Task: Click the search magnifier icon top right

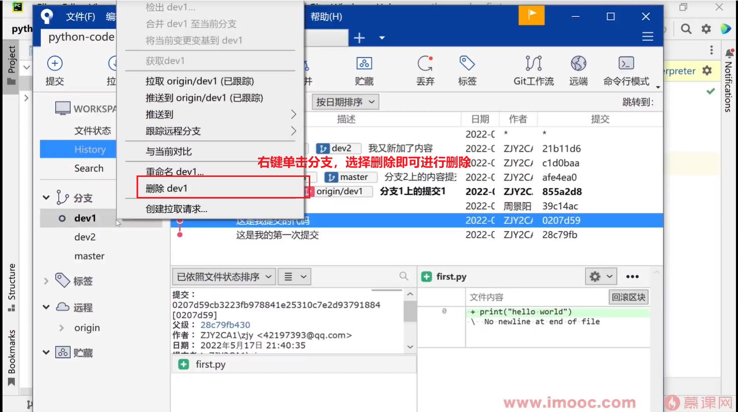Action: 686,29
